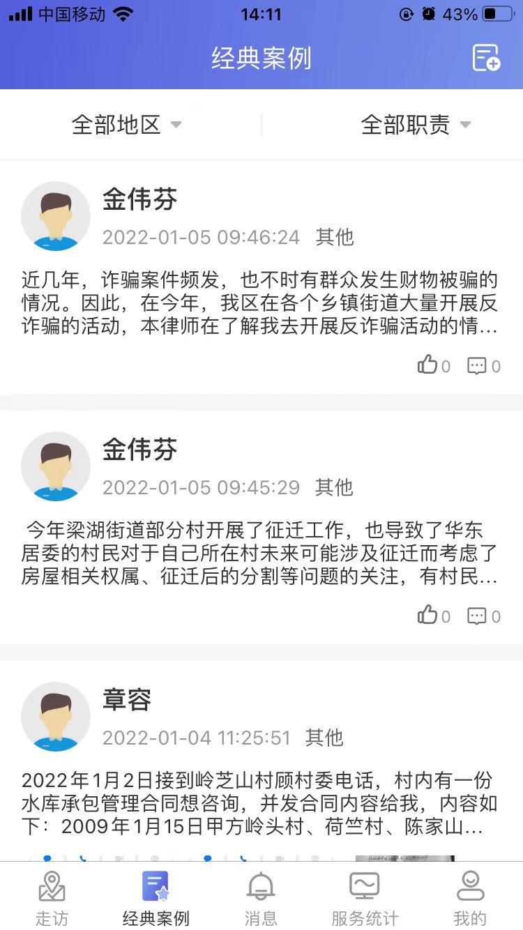Screen dimensions: 523x930
Task: Go to the 我的 tab
Action: 470,898
